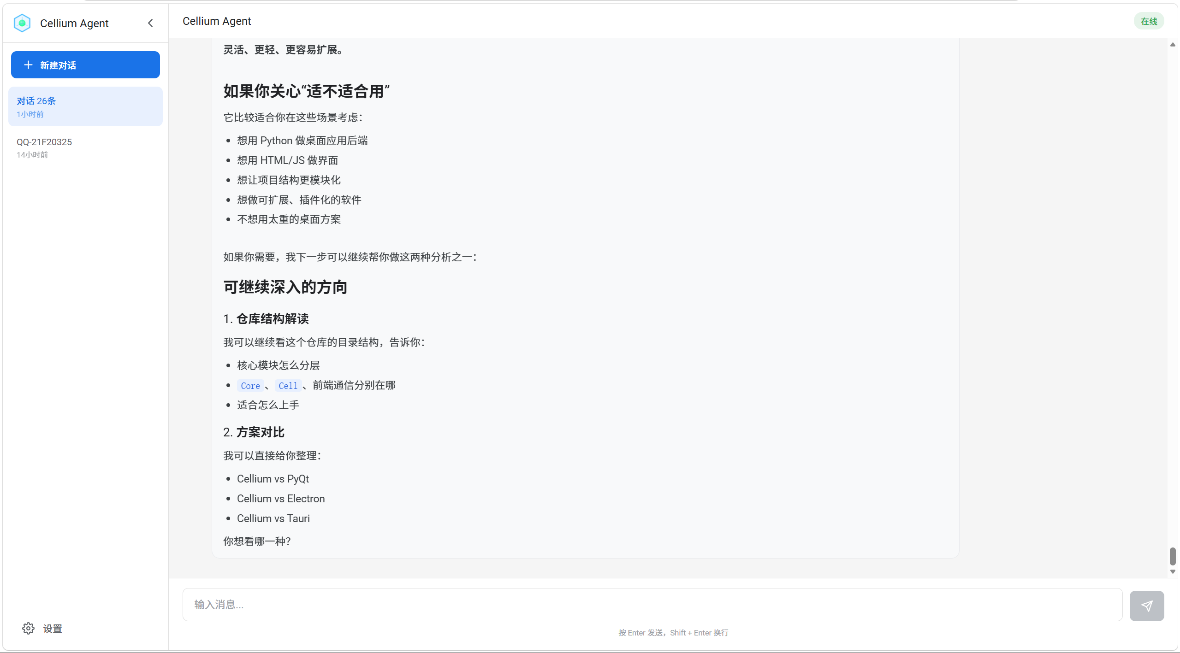Click the vertical scrollbar thumb
This screenshot has height=653, width=1180.
coord(1173,556)
